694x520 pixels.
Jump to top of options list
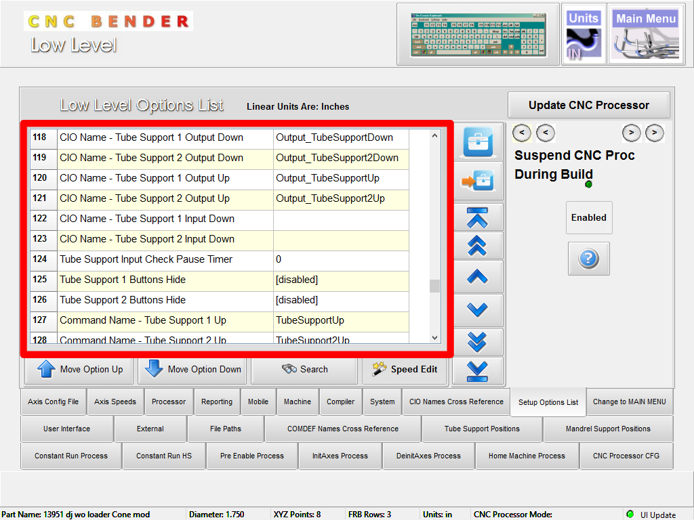click(478, 218)
